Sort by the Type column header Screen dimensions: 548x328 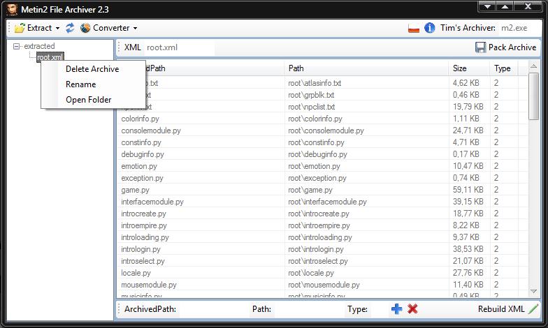point(504,68)
